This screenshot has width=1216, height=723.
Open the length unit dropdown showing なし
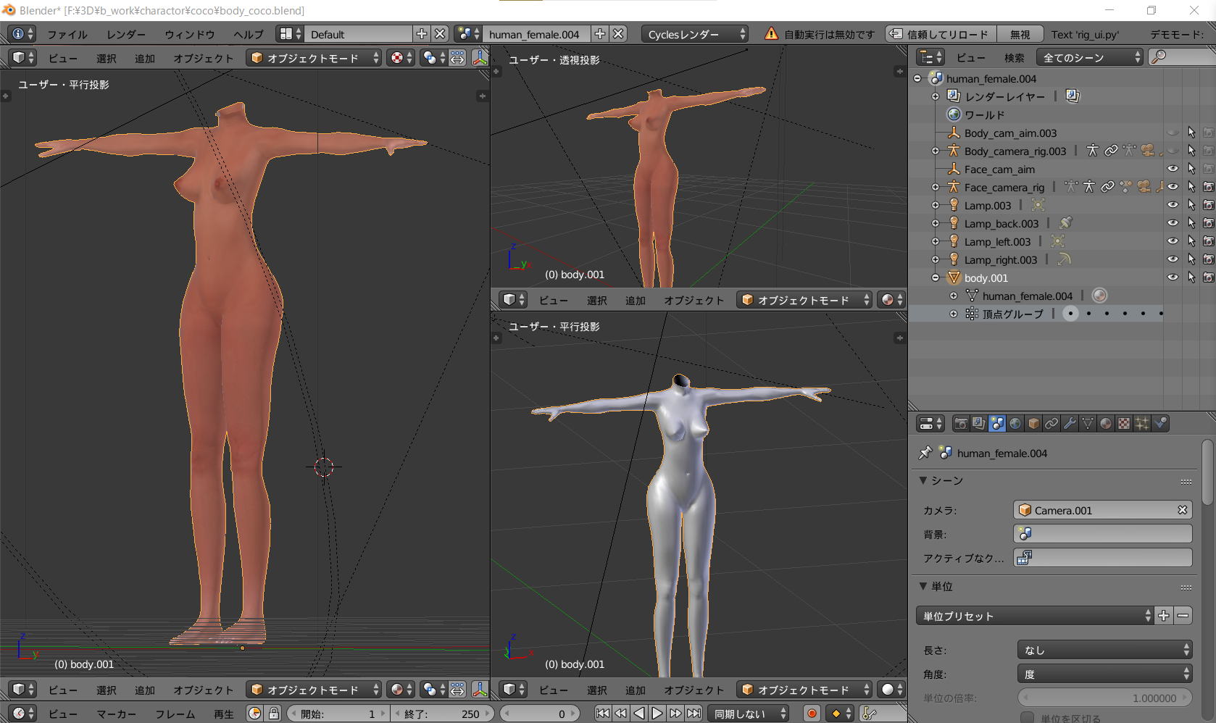(1104, 650)
